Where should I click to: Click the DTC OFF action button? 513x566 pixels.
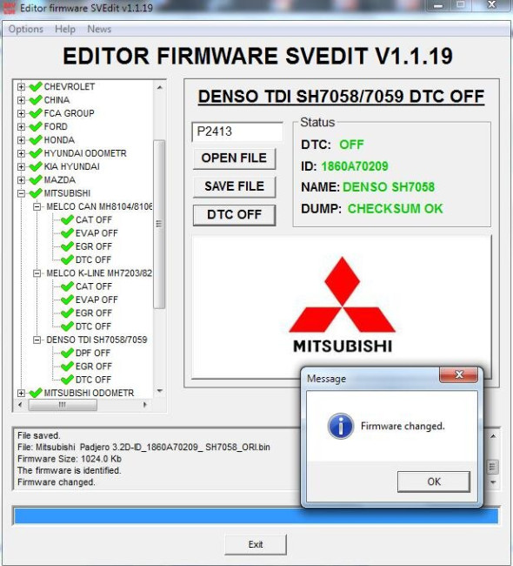[x=235, y=215]
